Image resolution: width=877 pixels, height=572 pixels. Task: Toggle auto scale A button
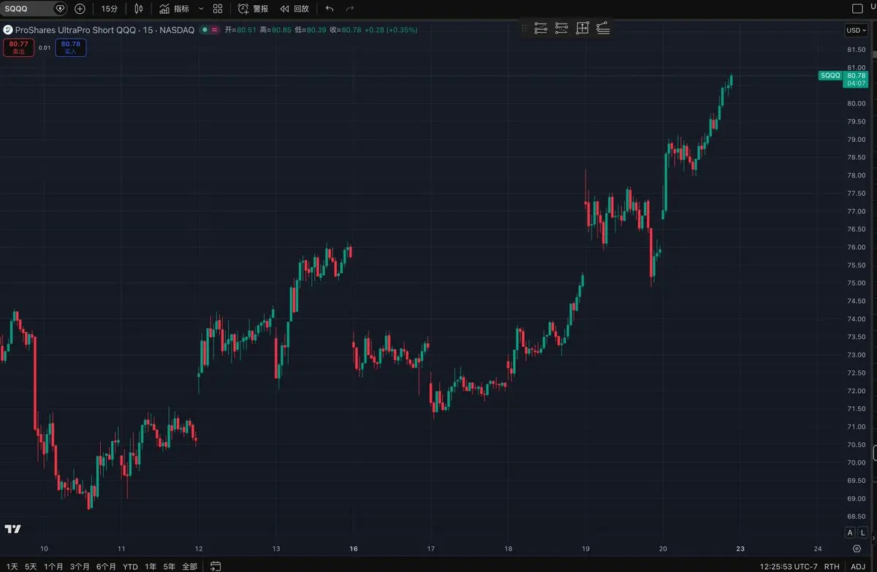tap(849, 533)
